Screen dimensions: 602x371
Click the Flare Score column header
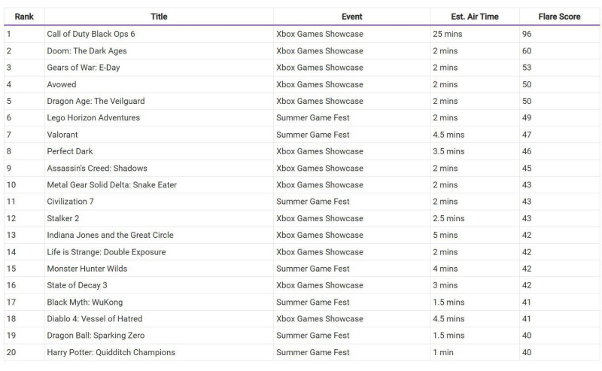559,17
